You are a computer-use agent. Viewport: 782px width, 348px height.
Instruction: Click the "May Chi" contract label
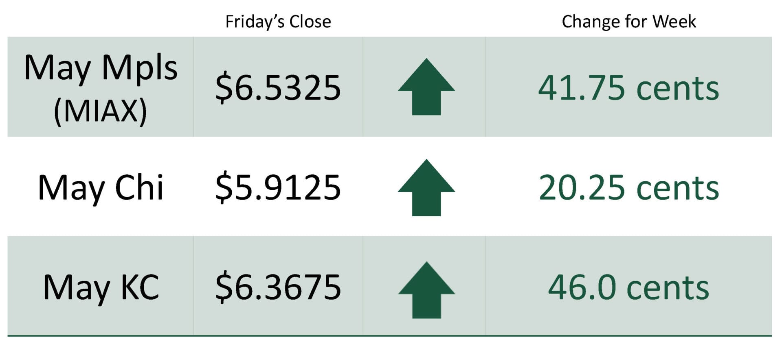pos(101,188)
